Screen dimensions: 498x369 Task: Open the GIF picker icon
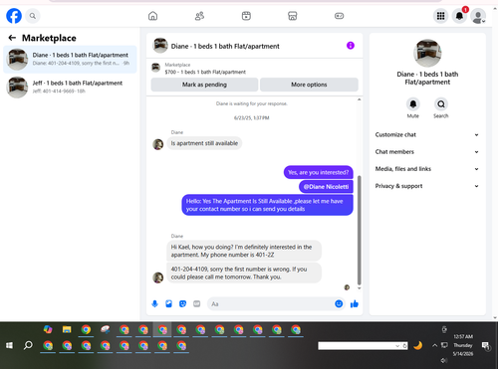pos(197,303)
